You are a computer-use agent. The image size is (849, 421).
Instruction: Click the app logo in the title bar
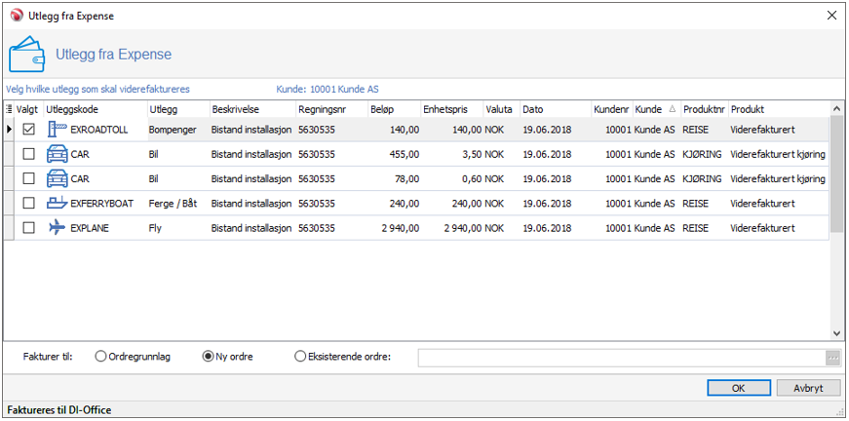pyautogui.click(x=15, y=15)
